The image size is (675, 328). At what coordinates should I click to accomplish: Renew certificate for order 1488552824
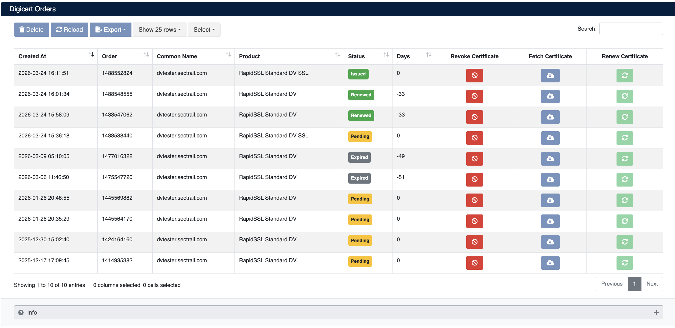pyautogui.click(x=625, y=75)
